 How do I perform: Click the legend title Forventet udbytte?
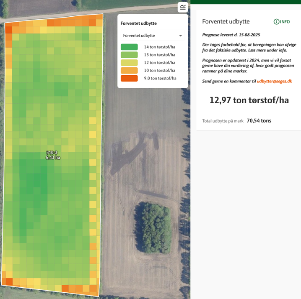(138, 23)
